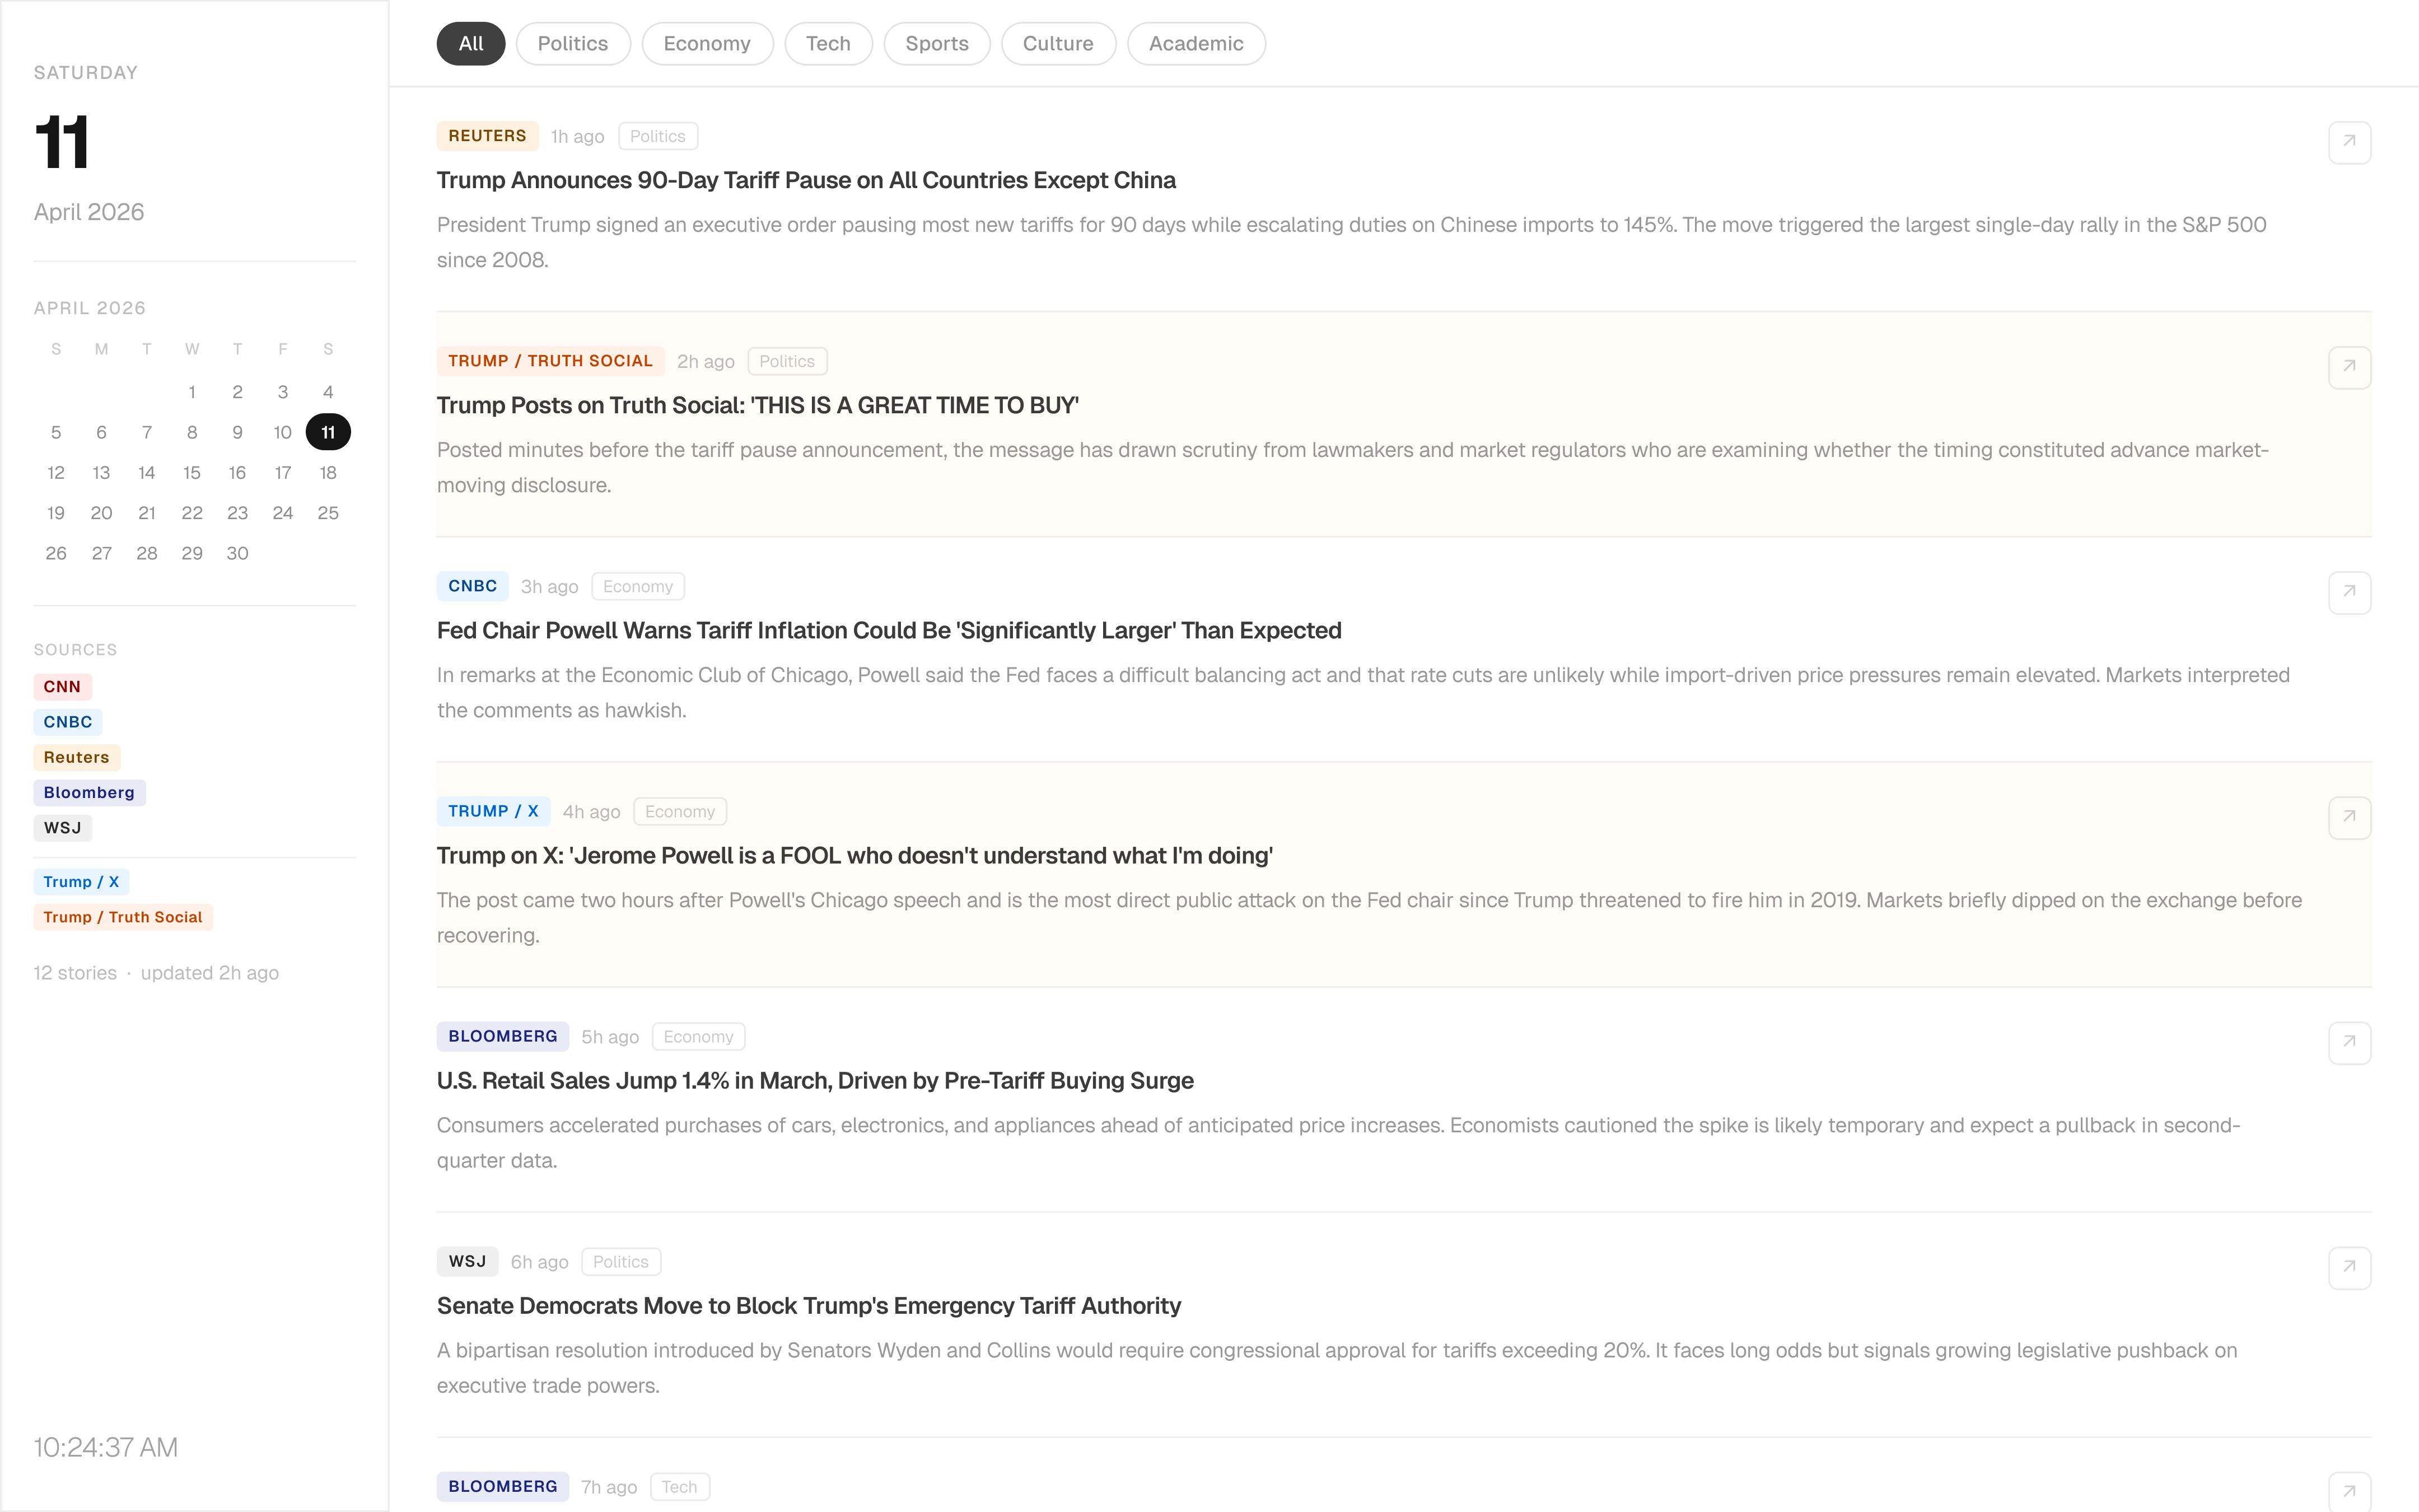Toggle the CNN source filter

pyautogui.click(x=62, y=686)
